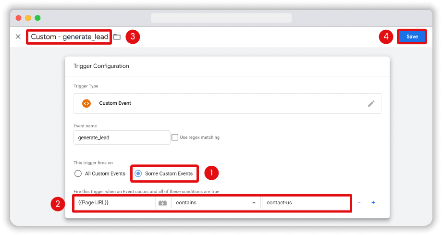The image size is (442, 235).
Task: Save the trigger
Action: pyautogui.click(x=412, y=37)
